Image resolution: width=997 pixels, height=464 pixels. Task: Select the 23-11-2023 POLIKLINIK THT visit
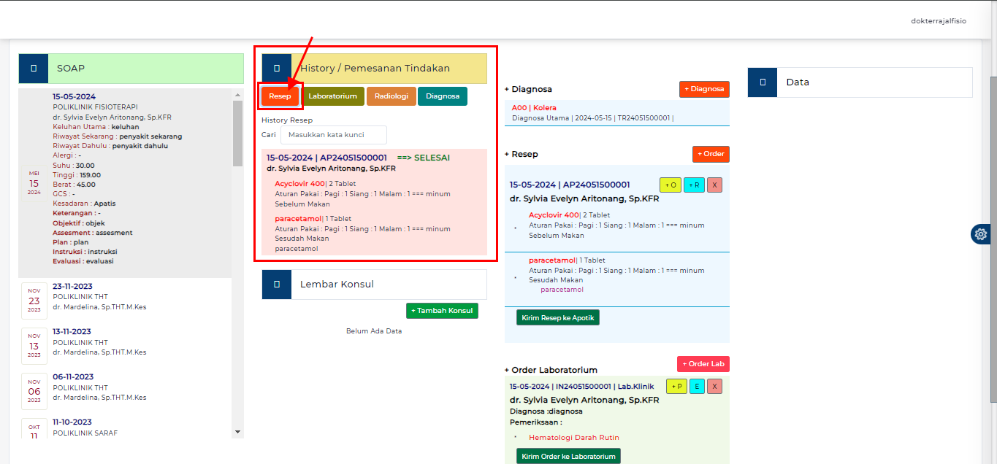click(x=99, y=297)
